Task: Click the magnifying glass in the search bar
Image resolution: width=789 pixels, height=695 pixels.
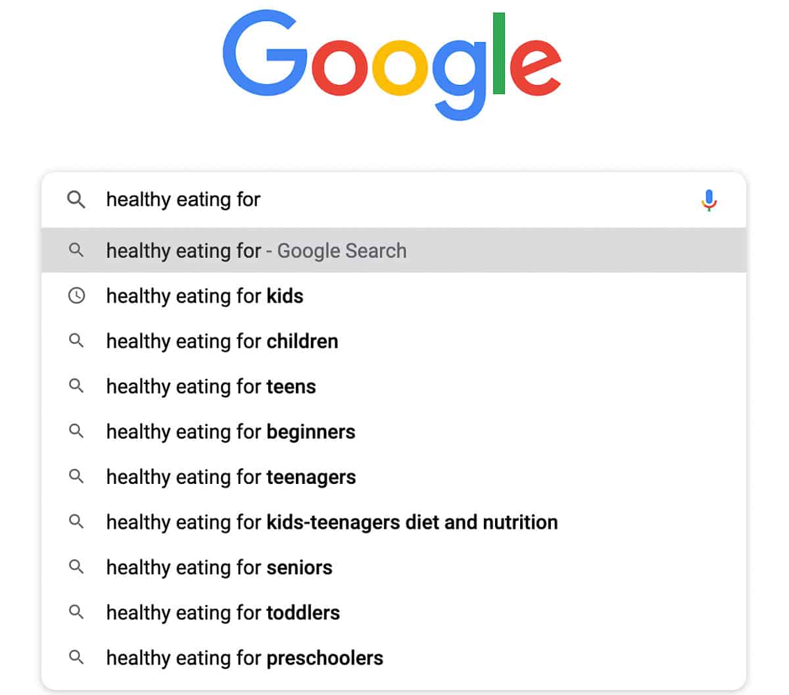Action: point(77,199)
